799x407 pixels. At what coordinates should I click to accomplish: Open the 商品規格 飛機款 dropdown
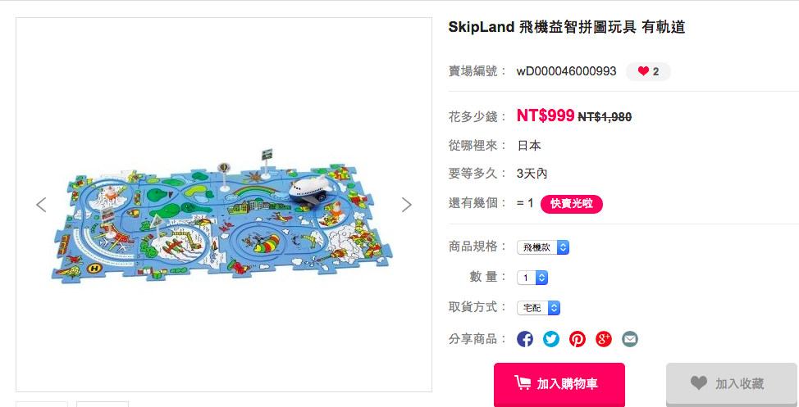[x=543, y=247]
